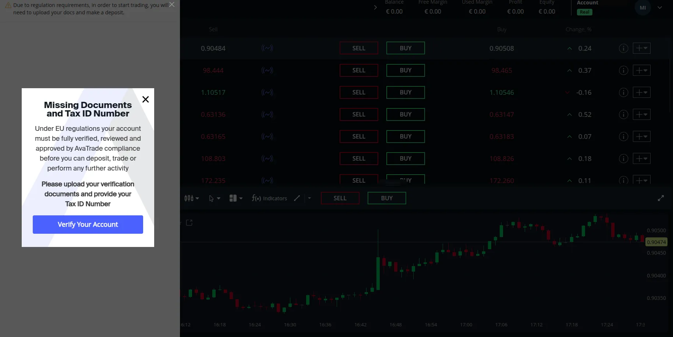Viewport: 673px width, 337px height.
Task: Click SELL in the 0.63136 row
Action: [x=359, y=114]
